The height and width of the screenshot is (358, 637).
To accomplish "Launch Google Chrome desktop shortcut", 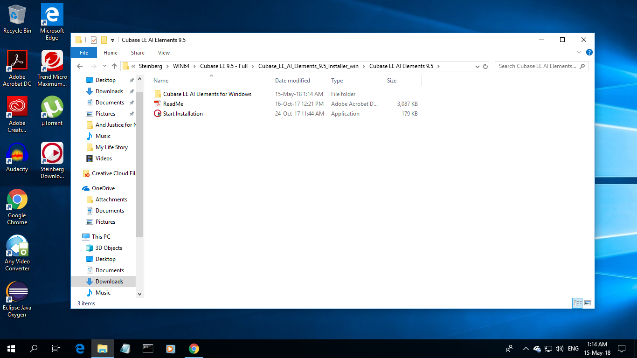I will pos(17,207).
